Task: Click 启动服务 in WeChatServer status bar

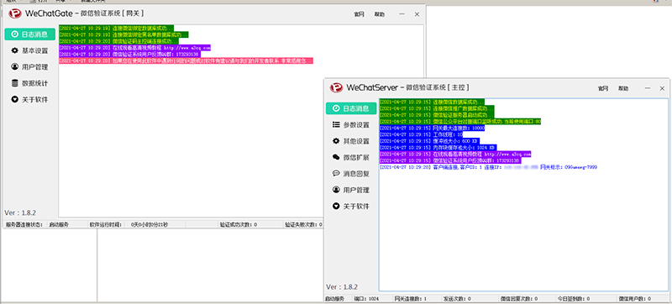Action: [334, 298]
